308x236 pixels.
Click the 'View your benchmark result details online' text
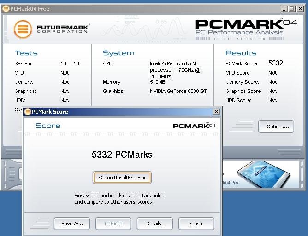pyautogui.click(x=120, y=196)
